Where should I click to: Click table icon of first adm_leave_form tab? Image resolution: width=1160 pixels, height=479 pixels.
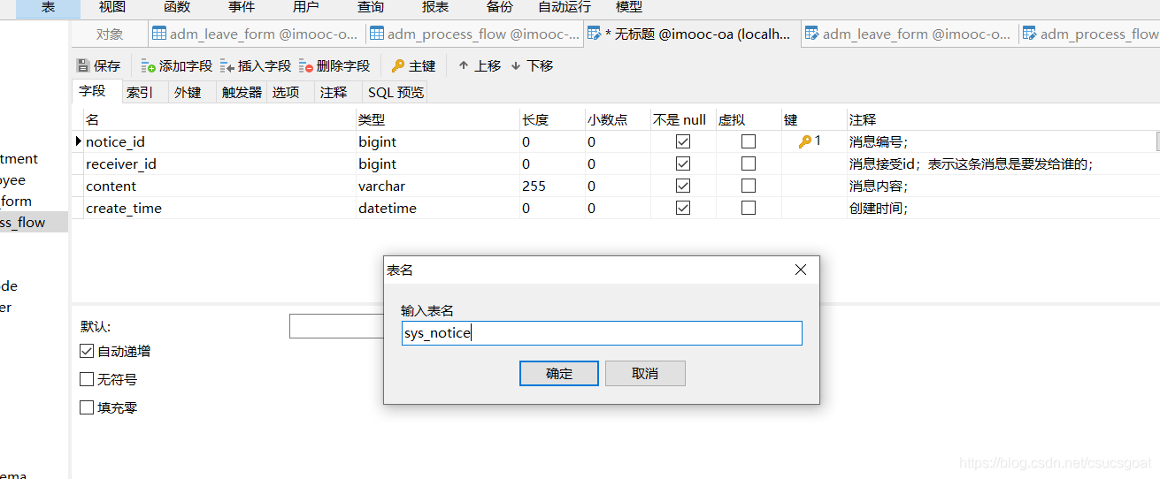[159, 34]
